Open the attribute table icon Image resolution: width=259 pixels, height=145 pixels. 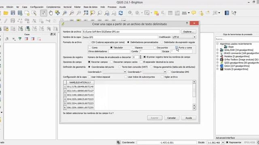[170, 13]
